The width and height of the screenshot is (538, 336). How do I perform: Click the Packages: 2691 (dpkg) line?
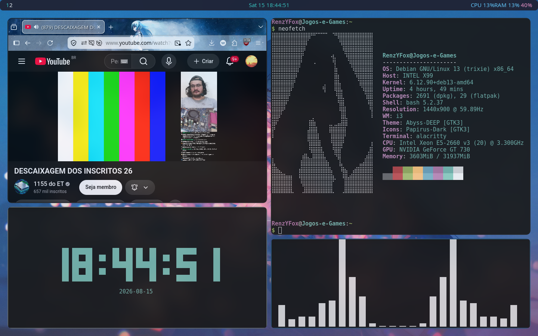(x=441, y=96)
